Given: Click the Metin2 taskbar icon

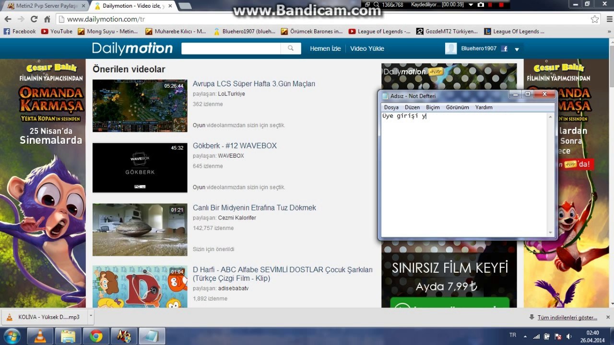Looking at the screenshot, I should (x=124, y=336).
